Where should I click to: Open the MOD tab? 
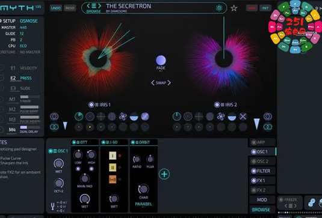click(x=262, y=200)
